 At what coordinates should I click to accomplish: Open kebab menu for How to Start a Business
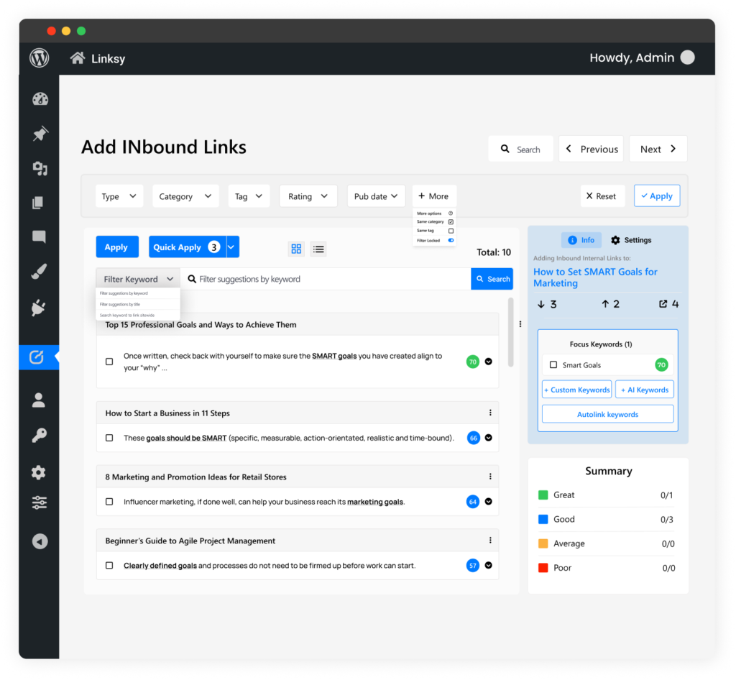coord(490,413)
